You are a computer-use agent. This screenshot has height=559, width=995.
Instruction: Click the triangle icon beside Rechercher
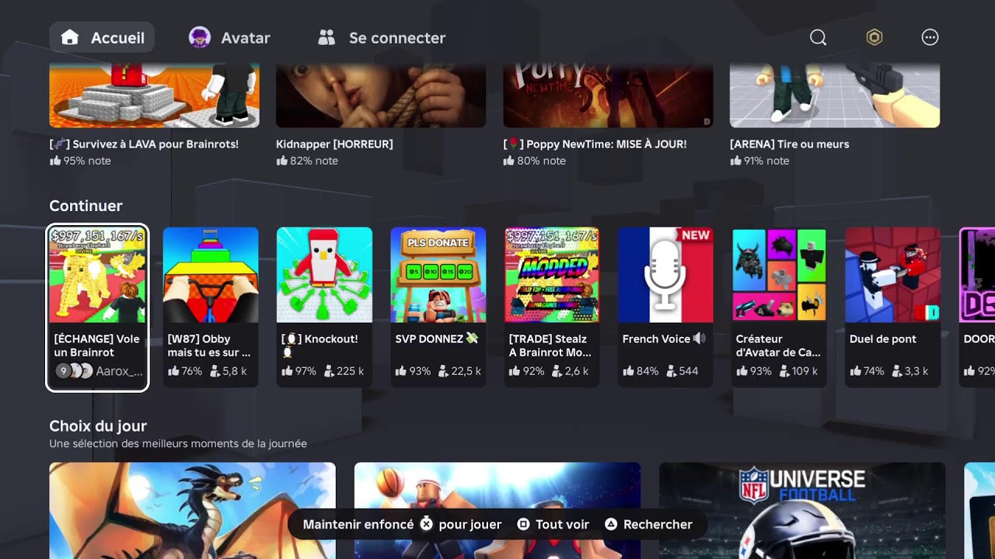tap(611, 524)
